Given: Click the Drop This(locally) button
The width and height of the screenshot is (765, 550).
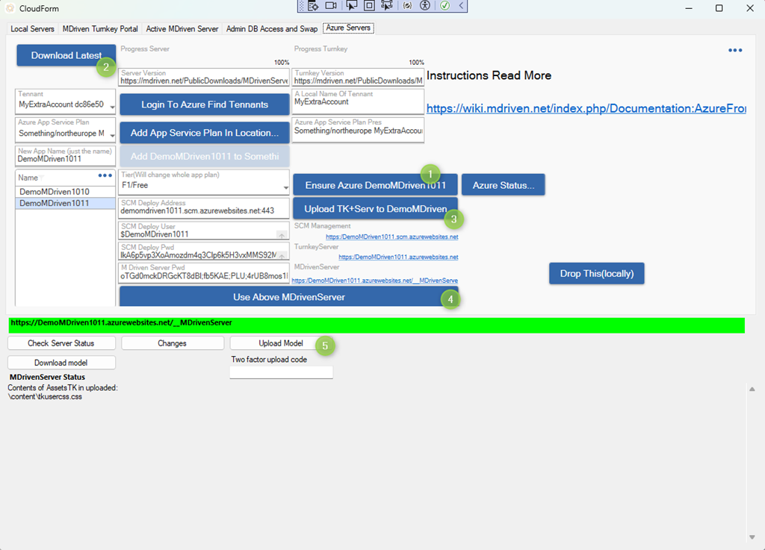Looking at the screenshot, I should pos(597,273).
